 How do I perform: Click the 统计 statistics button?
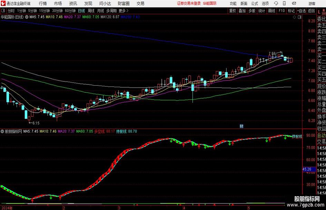(x=262, y=11)
